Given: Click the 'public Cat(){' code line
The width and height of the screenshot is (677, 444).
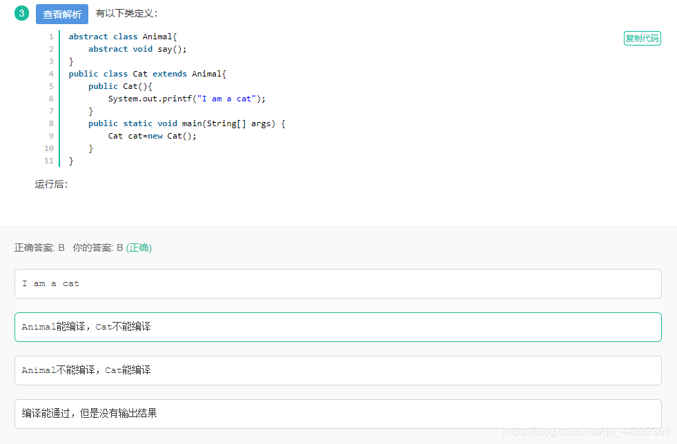Looking at the screenshot, I should 120,86.
